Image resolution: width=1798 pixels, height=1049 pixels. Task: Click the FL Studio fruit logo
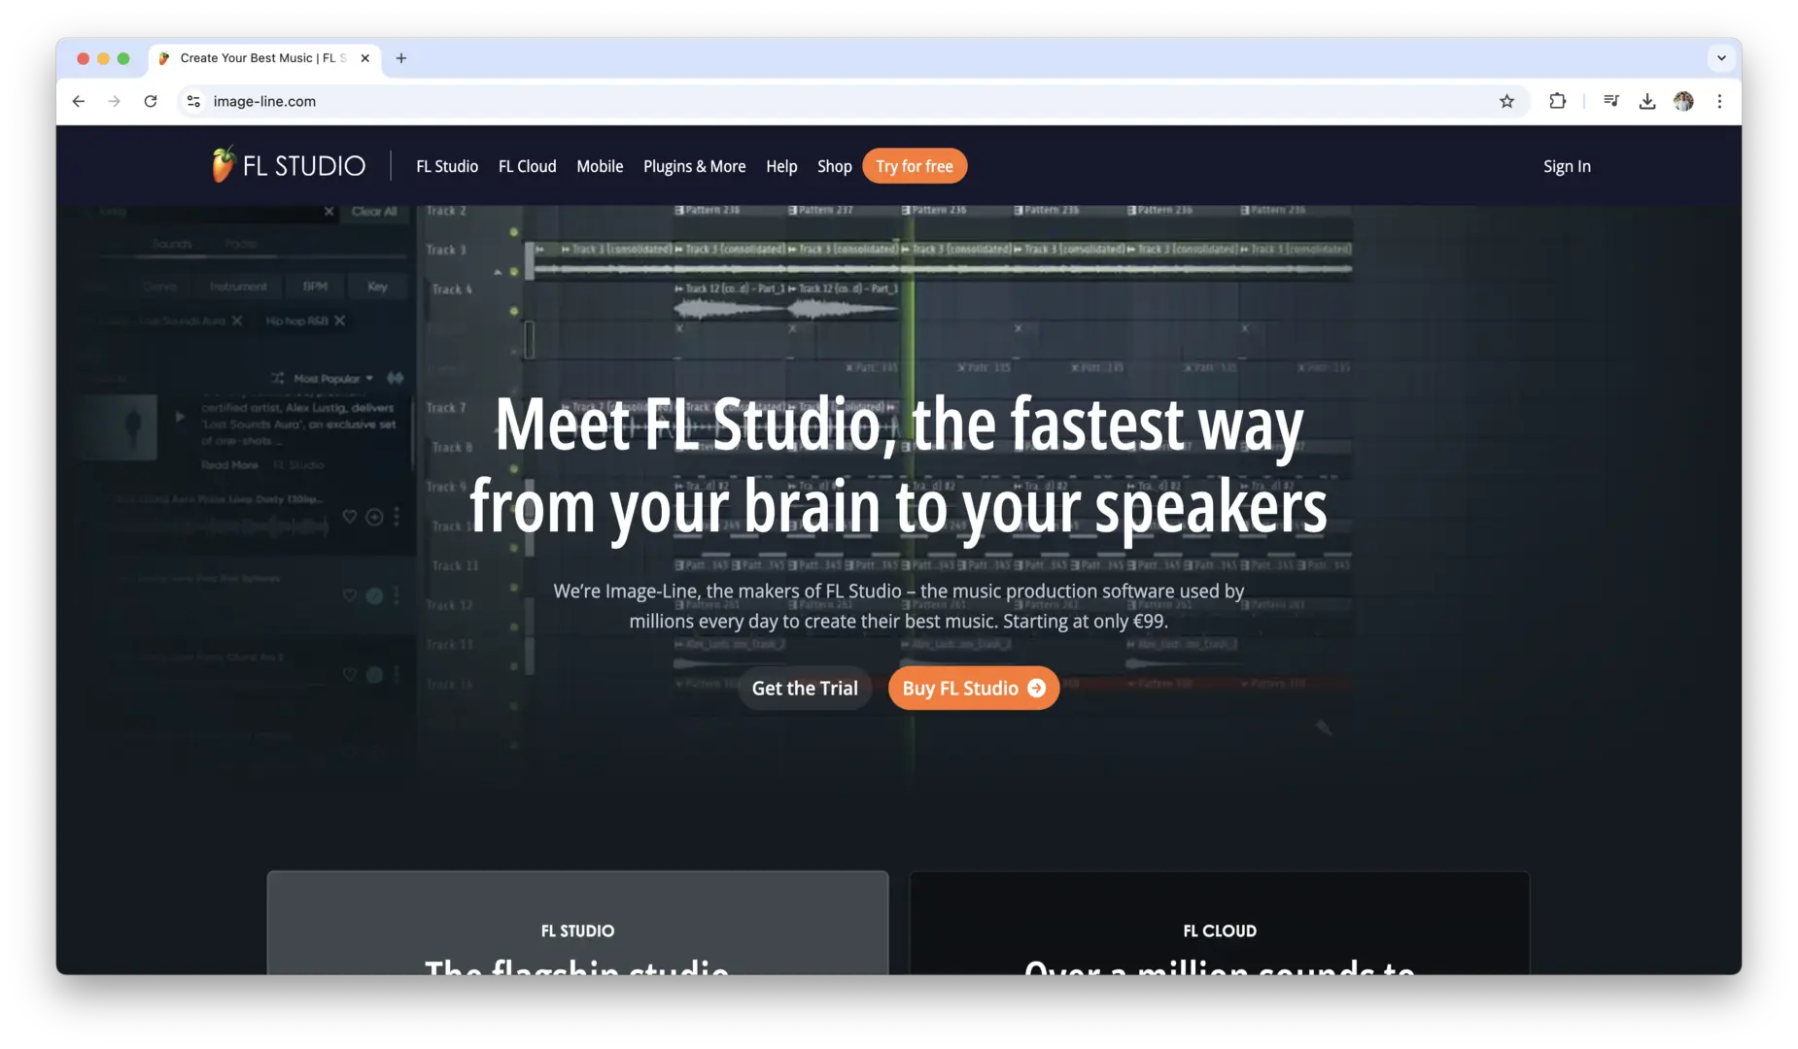click(224, 165)
